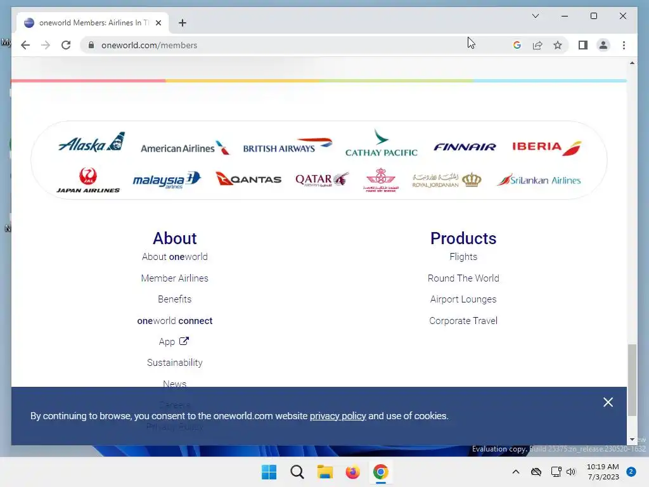
Task: Show hidden system tray icons
Action: (516, 472)
